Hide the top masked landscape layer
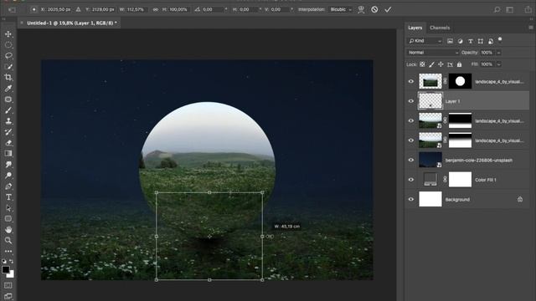The width and height of the screenshot is (536, 301). (411, 81)
